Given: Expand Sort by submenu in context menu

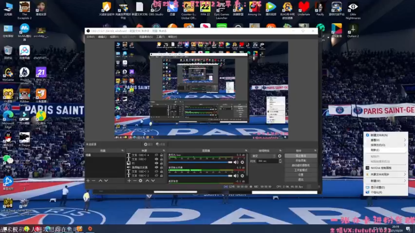Looking at the screenshot, I should (385, 145).
